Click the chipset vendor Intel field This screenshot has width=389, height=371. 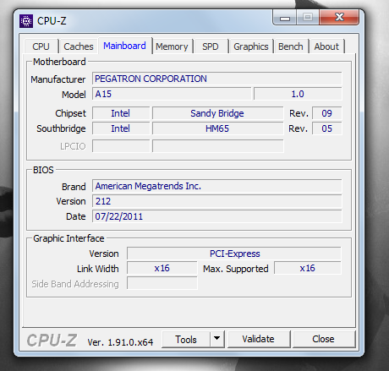(121, 113)
